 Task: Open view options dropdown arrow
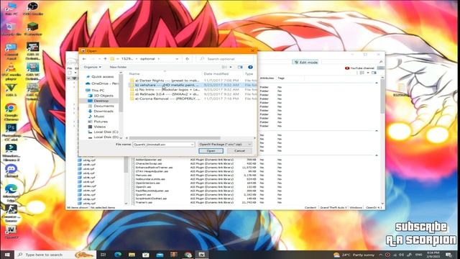[x=231, y=67]
